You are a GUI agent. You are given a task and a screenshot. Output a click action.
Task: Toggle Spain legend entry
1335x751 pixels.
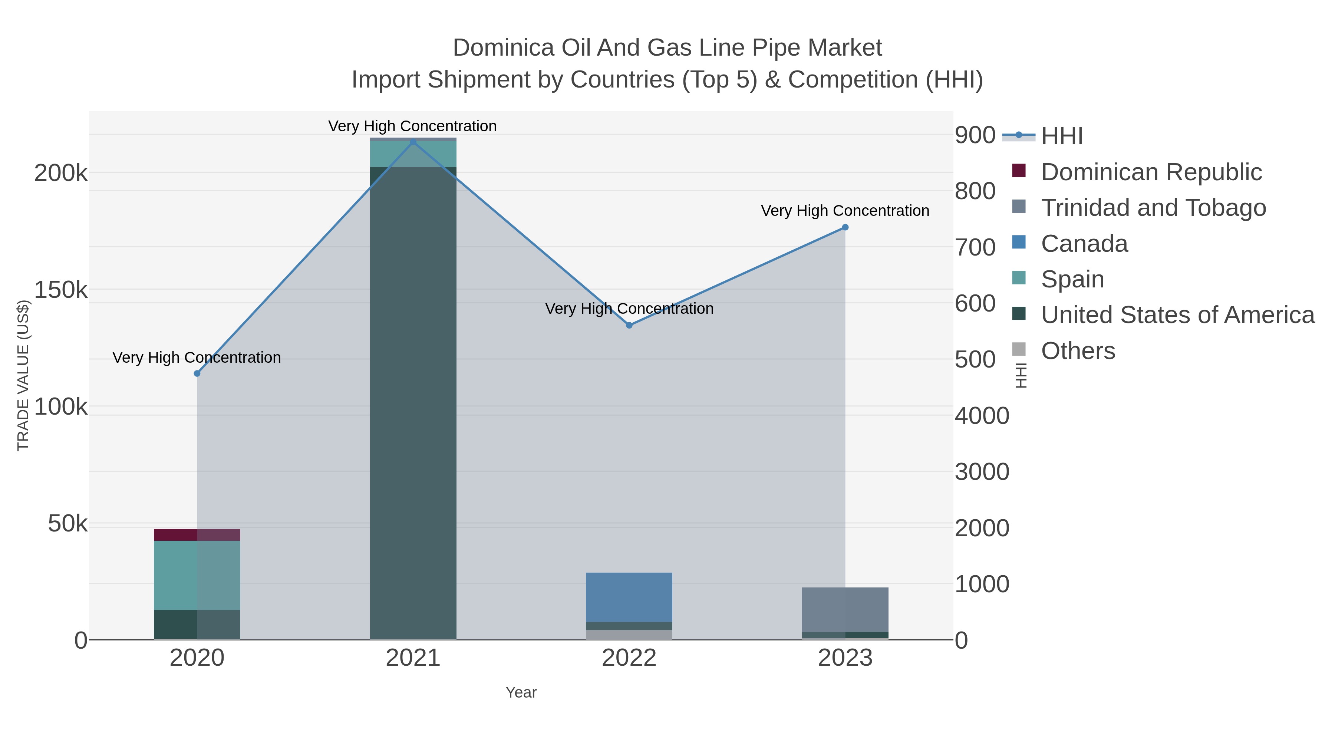click(1058, 279)
